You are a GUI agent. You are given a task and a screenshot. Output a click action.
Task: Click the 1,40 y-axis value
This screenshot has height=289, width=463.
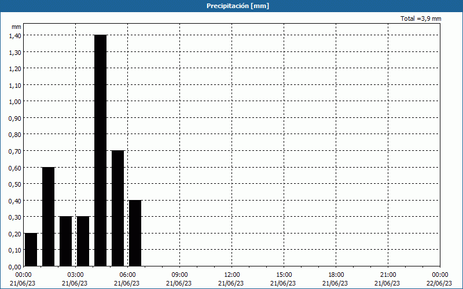tap(15, 36)
